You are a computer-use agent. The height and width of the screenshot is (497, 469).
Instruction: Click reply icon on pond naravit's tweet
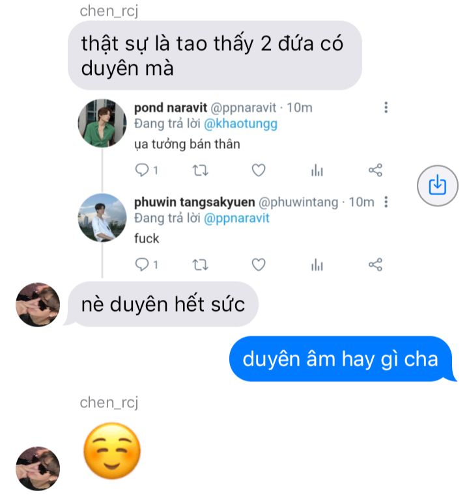(142, 170)
